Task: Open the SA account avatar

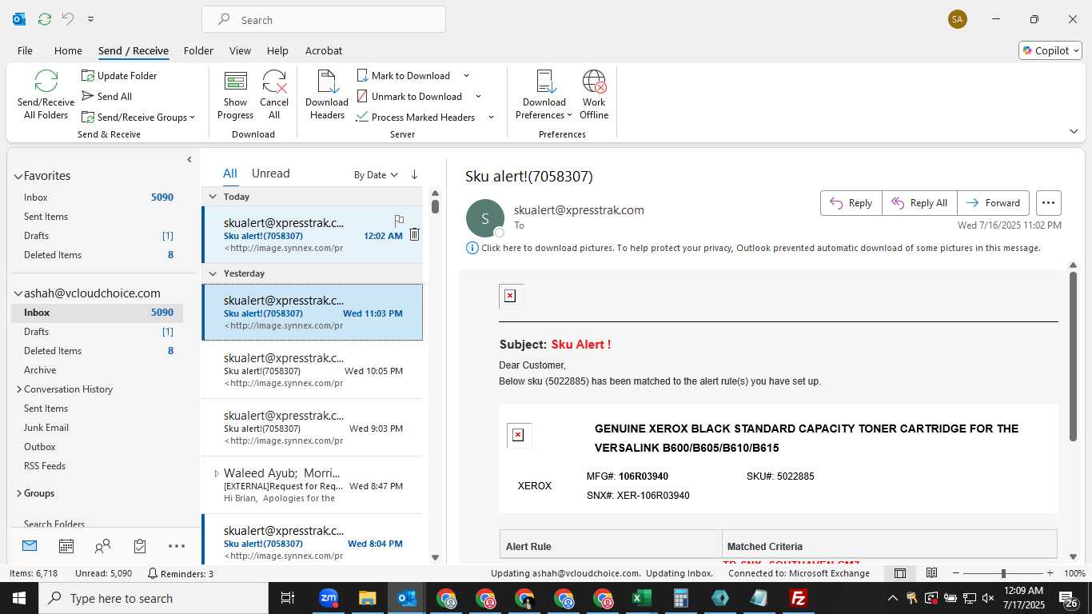Action: (957, 19)
